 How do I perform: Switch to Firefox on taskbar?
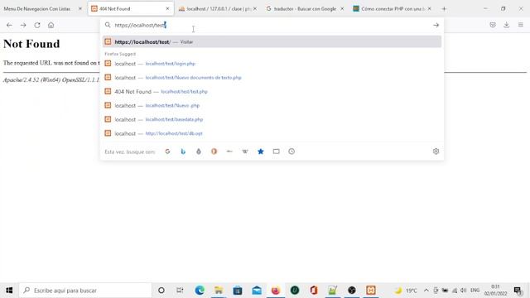276,291
